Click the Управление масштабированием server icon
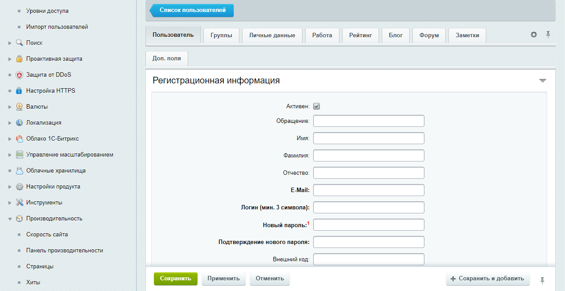This screenshot has width=565, height=291. (x=19, y=154)
